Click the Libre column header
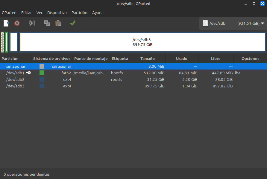This screenshot has height=179, width=267. click(216, 58)
